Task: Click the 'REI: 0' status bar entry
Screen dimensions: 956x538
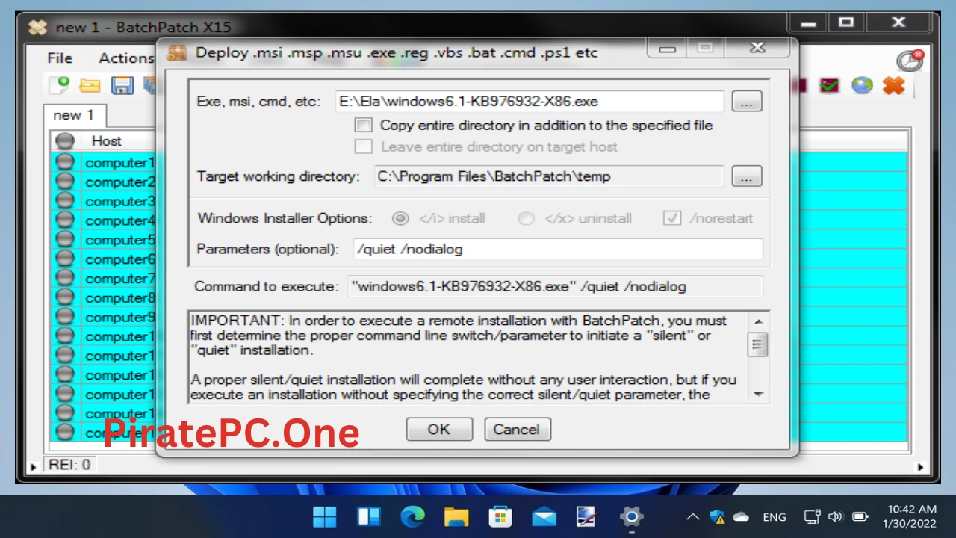Action: tap(69, 465)
